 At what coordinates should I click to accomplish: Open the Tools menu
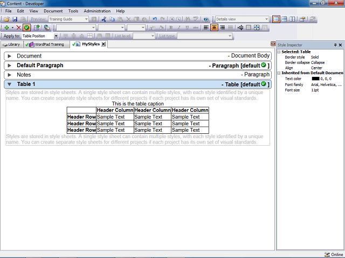[73, 11]
